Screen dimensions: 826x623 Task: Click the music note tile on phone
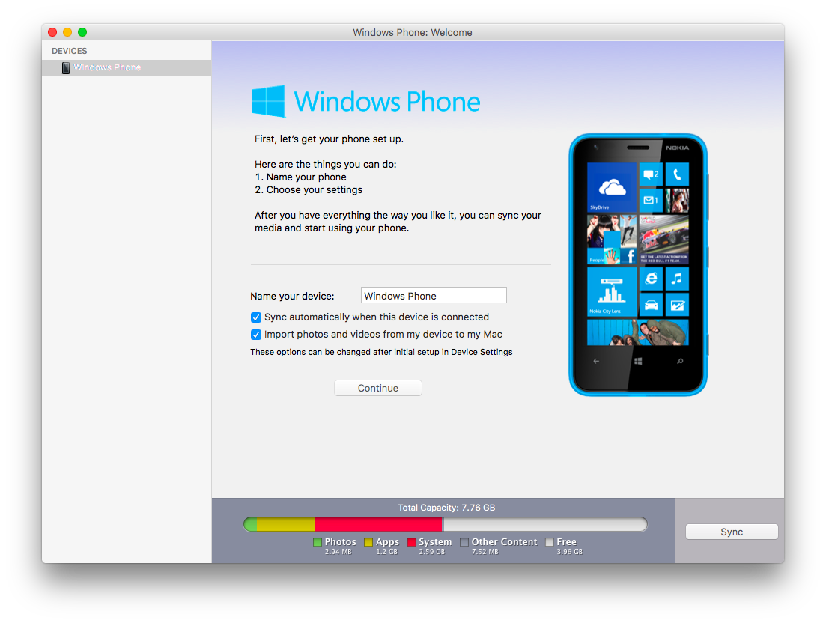point(677,279)
